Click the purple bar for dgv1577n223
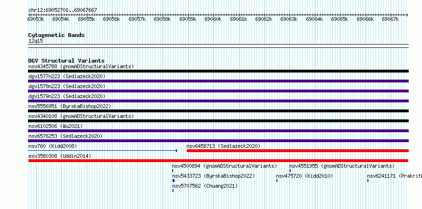 tap(218, 81)
